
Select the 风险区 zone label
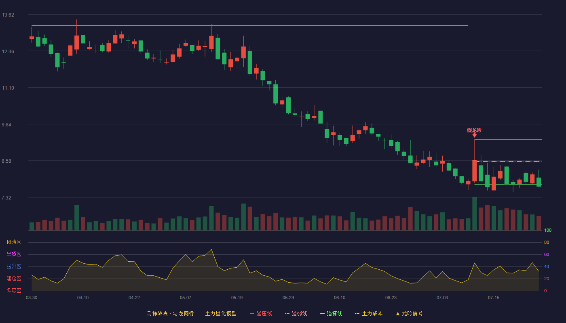pyautogui.click(x=14, y=242)
